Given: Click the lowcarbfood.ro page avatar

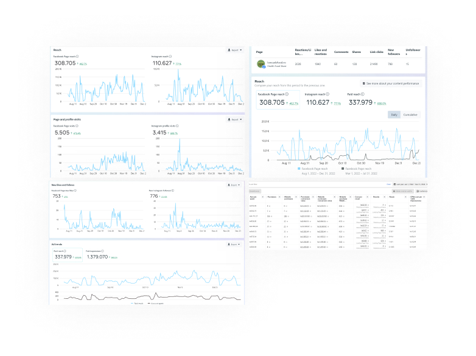Looking at the screenshot, I should click(x=261, y=63).
